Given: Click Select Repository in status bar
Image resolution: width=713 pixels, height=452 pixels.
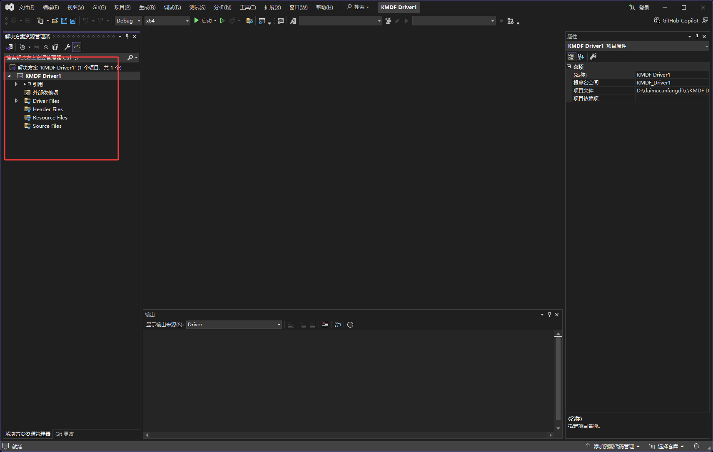Looking at the screenshot, I should [667, 447].
